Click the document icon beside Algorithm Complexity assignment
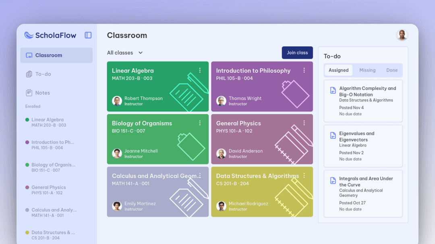Image resolution: width=435 pixels, height=244 pixels. pyautogui.click(x=333, y=90)
